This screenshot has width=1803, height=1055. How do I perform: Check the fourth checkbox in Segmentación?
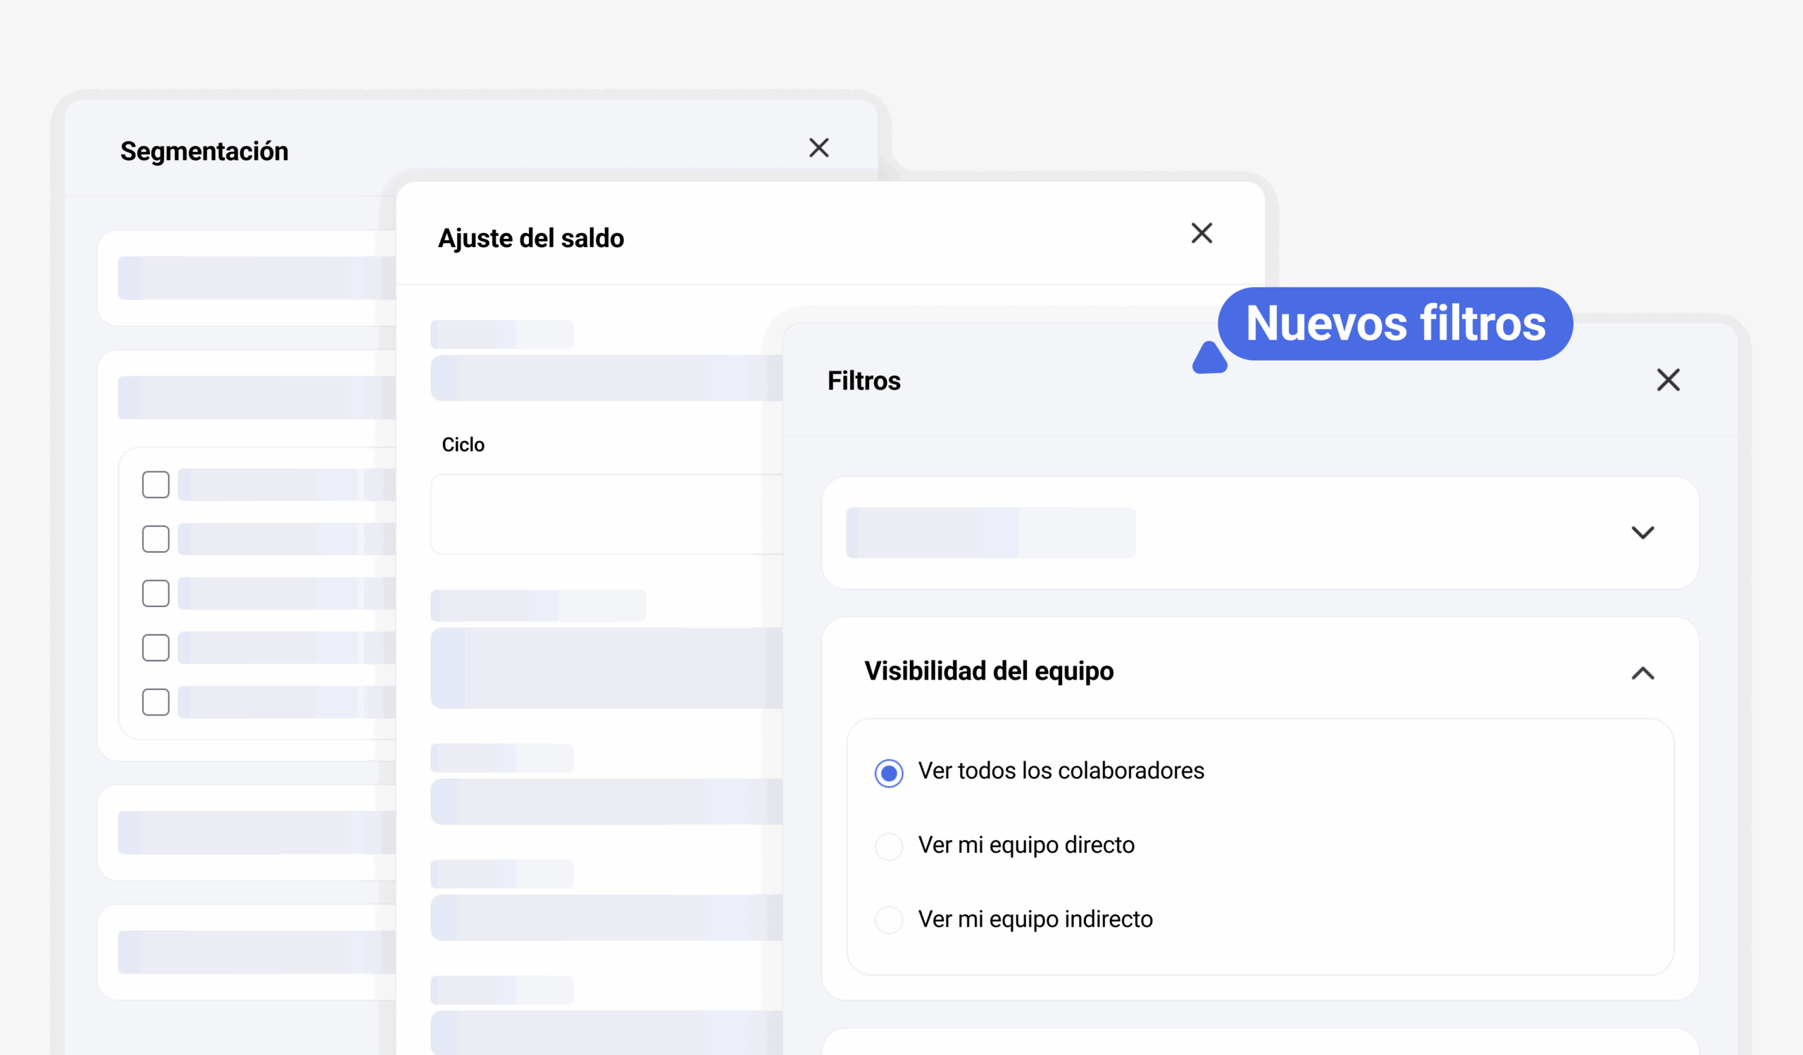(x=154, y=647)
